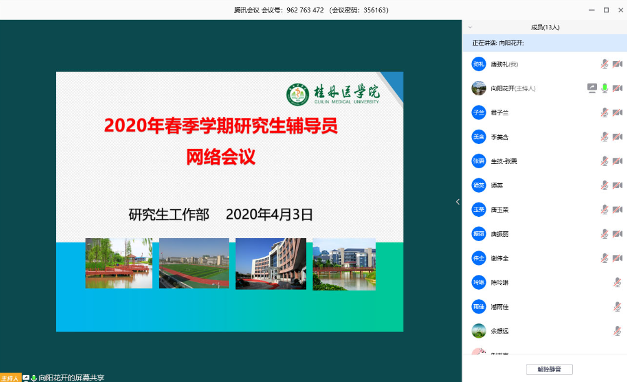Click the shared presentation slide title

[220, 127]
